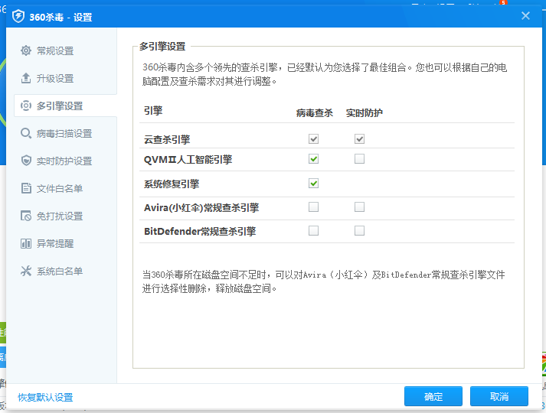Screen dimensions: 546x413
Task: Click the do-not-disturb icon beside 免打扰设置
Action: (26, 216)
